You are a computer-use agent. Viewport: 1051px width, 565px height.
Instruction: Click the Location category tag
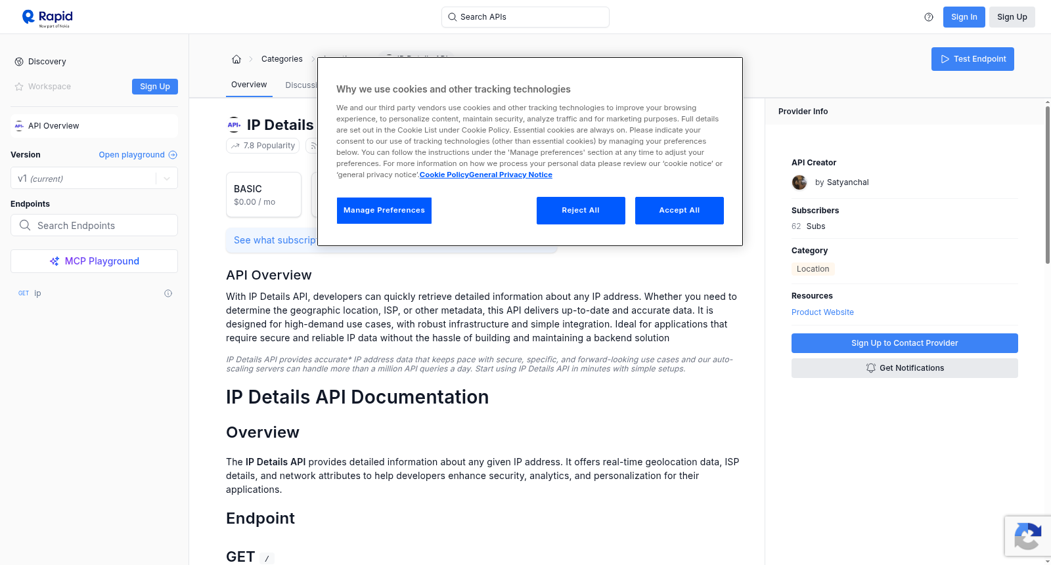click(x=813, y=269)
